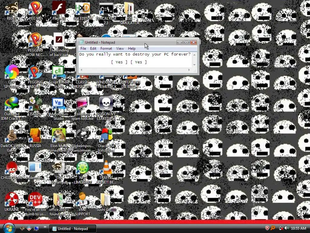Click the Untitled - Notepad title bar icon
The height and width of the screenshot is (233, 310).
point(82,42)
